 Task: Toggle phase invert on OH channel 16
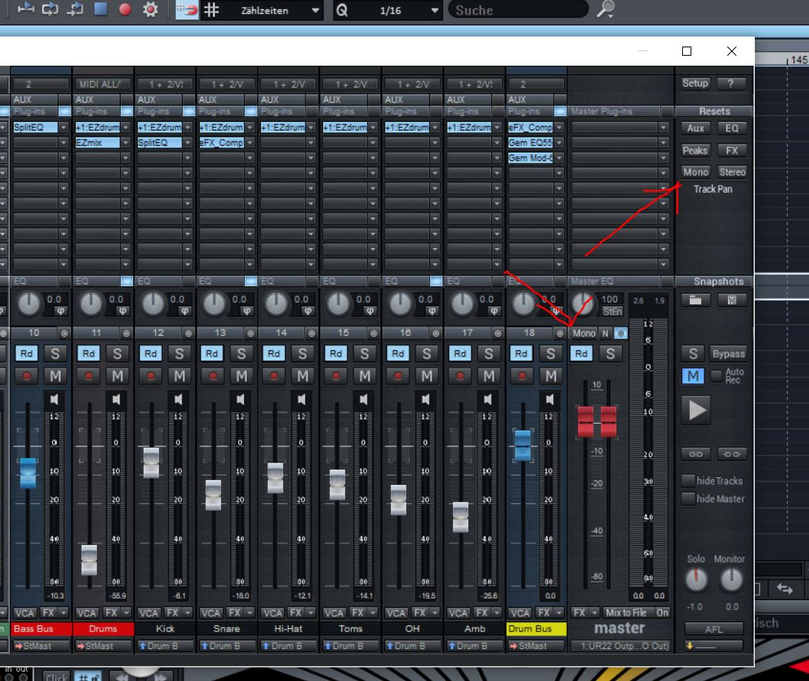pos(432,311)
